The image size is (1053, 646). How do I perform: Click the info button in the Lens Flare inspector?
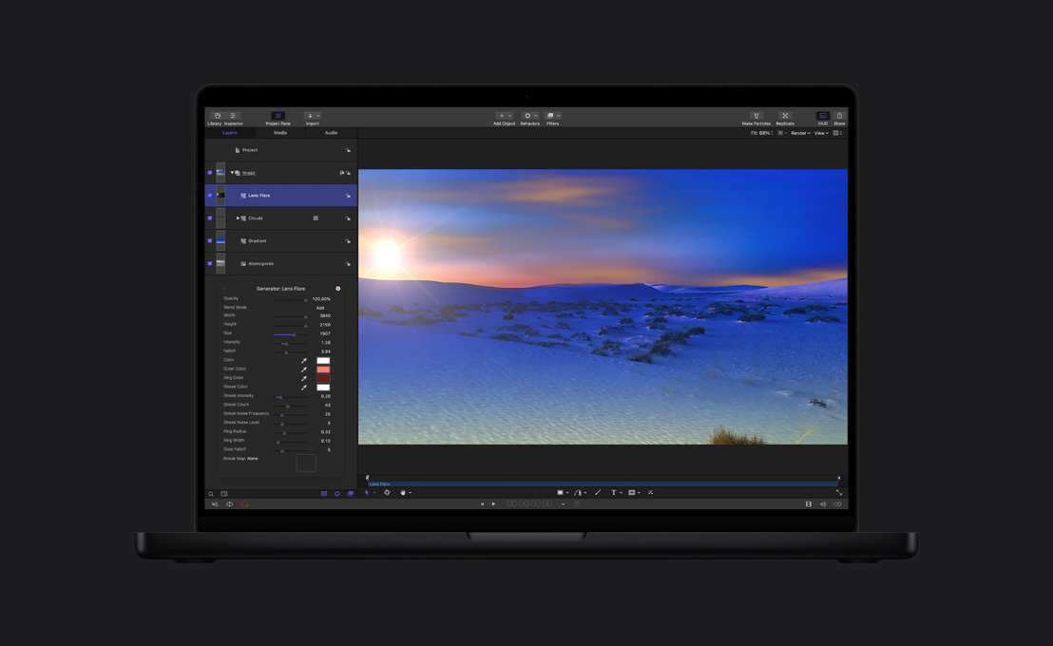click(338, 288)
